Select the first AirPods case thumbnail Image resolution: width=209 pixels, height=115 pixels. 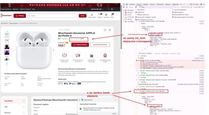click(x=7, y=35)
